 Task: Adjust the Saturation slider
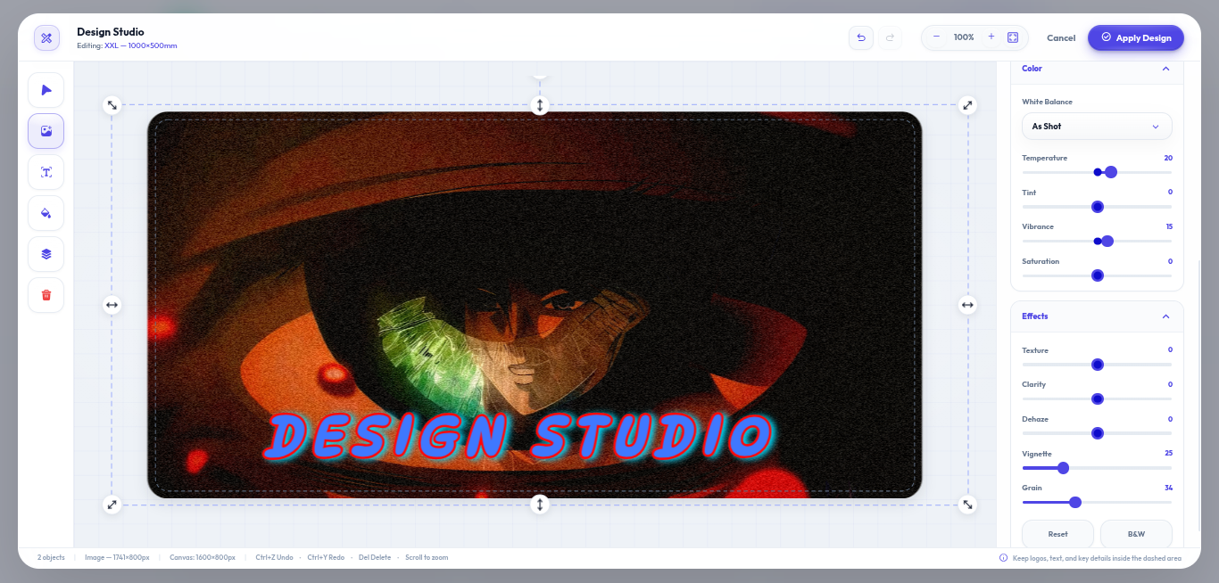coord(1097,275)
